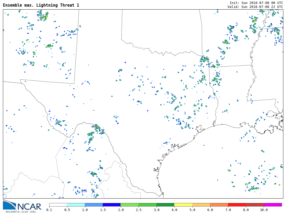Image resolution: width=286 pixels, height=215 pixels.
Task: Click the red 7.0–8.0 legend segment
Action: [237, 205]
